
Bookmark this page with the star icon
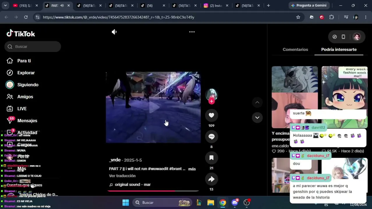click(298, 17)
